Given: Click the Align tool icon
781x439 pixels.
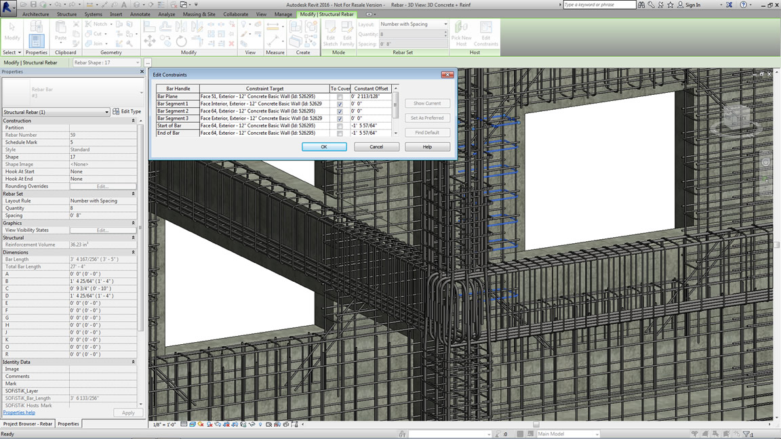Looking at the screenshot, I should tap(149, 26).
